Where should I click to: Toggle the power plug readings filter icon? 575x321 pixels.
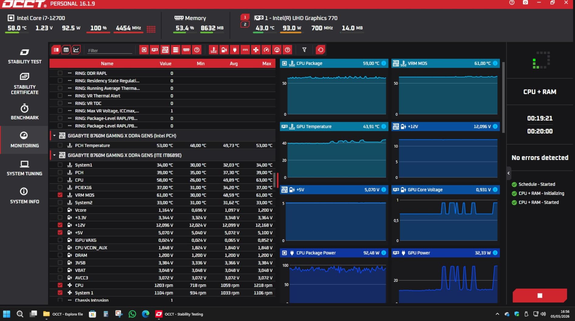[x=235, y=50]
